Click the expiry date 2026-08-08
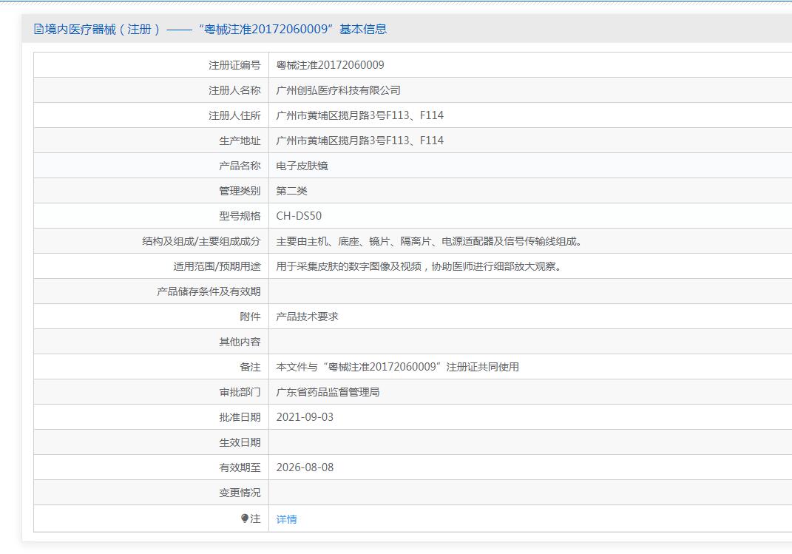 click(x=305, y=467)
